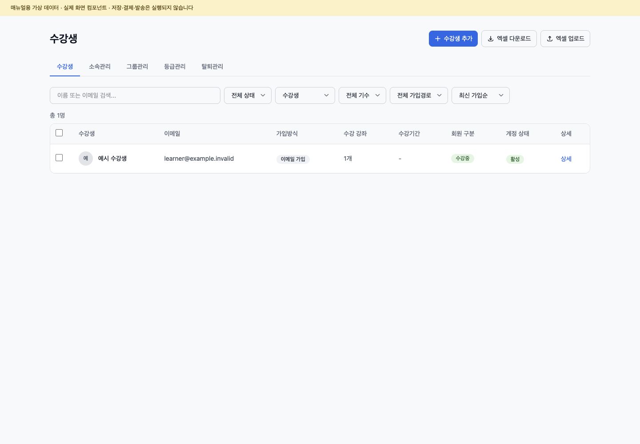Click the 수강기간 column header
The width and height of the screenshot is (640, 444).
(409, 134)
